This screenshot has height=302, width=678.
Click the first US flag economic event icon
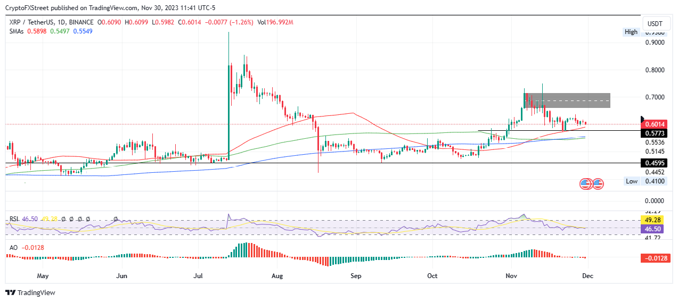click(585, 184)
